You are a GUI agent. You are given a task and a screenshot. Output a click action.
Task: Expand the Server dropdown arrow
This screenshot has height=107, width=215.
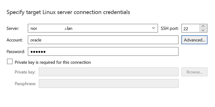153,28
